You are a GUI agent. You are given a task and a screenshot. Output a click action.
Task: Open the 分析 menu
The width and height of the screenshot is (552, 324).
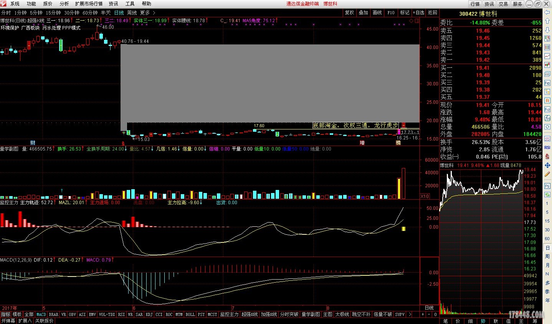point(64,4)
